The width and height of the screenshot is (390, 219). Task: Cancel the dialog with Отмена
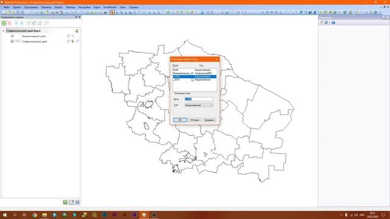(x=194, y=120)
